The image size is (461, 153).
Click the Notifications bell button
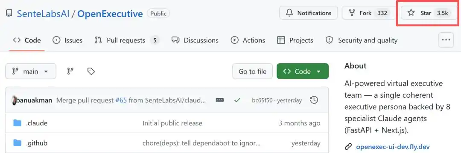[x=309, y=13]
